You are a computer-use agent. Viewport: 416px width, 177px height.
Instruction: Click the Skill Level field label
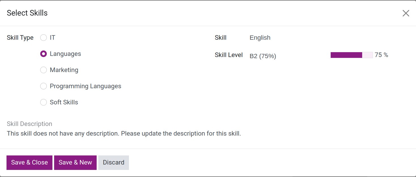[x=229, y=55]
